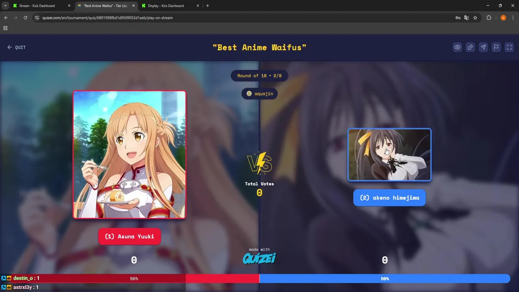Vote for (2) akeno himejima button
The height and width of the screenshot is (292, 519).
click(x=389, y=198)
